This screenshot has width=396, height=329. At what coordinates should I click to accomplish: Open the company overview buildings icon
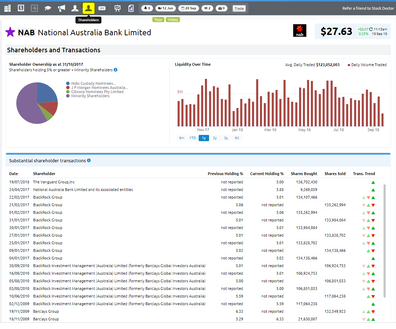pyautogui.click(x=8, y=8)
